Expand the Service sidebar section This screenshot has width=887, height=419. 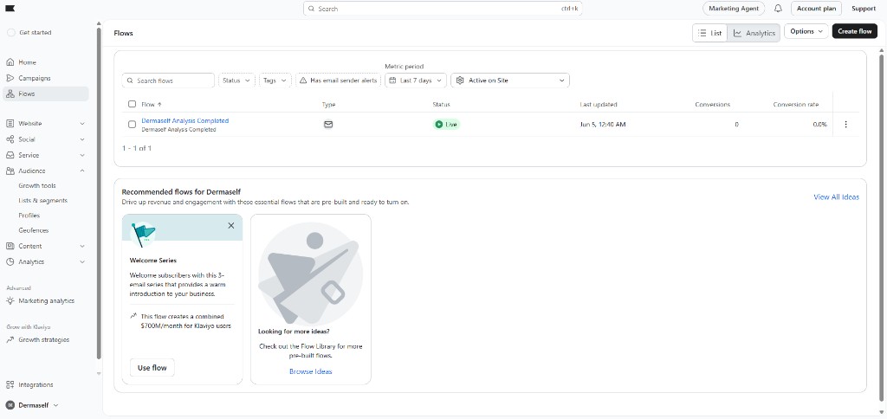coord(82,155)
